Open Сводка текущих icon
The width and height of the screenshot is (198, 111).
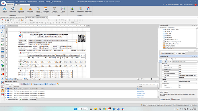tap(63, 10)
